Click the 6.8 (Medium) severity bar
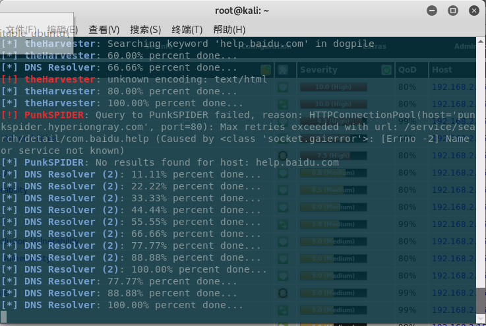 click(x=334, y=173)
